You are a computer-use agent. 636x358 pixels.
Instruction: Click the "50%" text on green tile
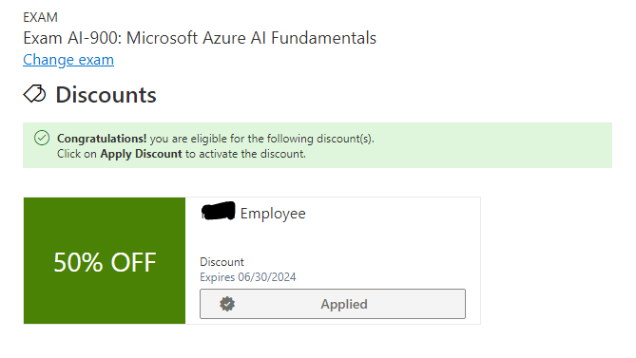(x=78, y=262)
